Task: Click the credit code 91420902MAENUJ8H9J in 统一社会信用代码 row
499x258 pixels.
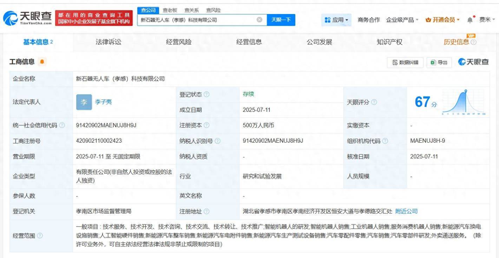Action: [x=106, y=125]
